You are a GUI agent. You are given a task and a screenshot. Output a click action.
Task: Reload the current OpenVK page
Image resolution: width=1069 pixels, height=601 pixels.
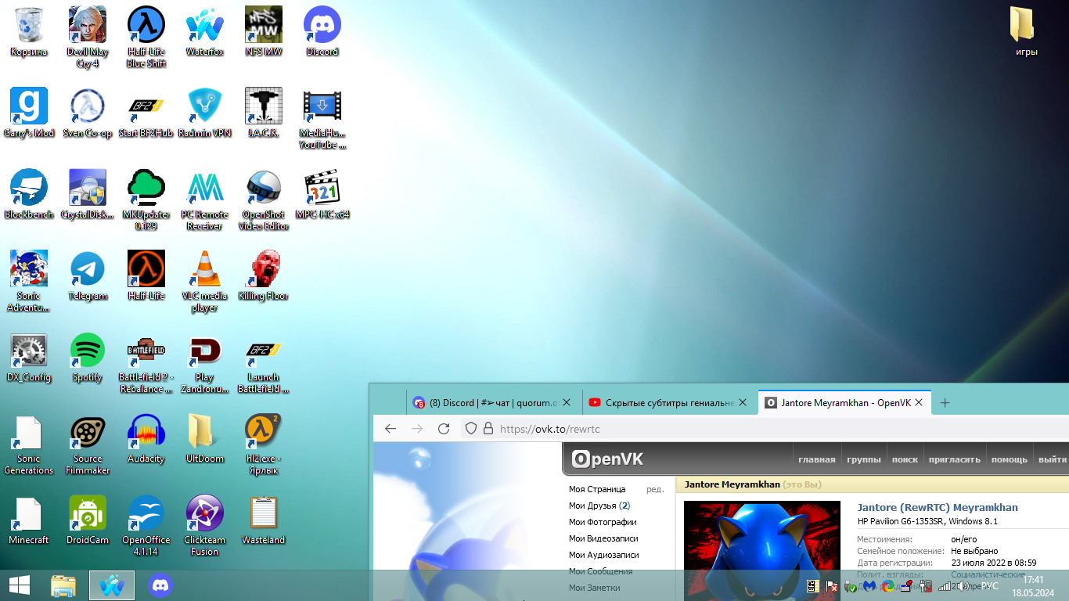click(x=444, y=429)
